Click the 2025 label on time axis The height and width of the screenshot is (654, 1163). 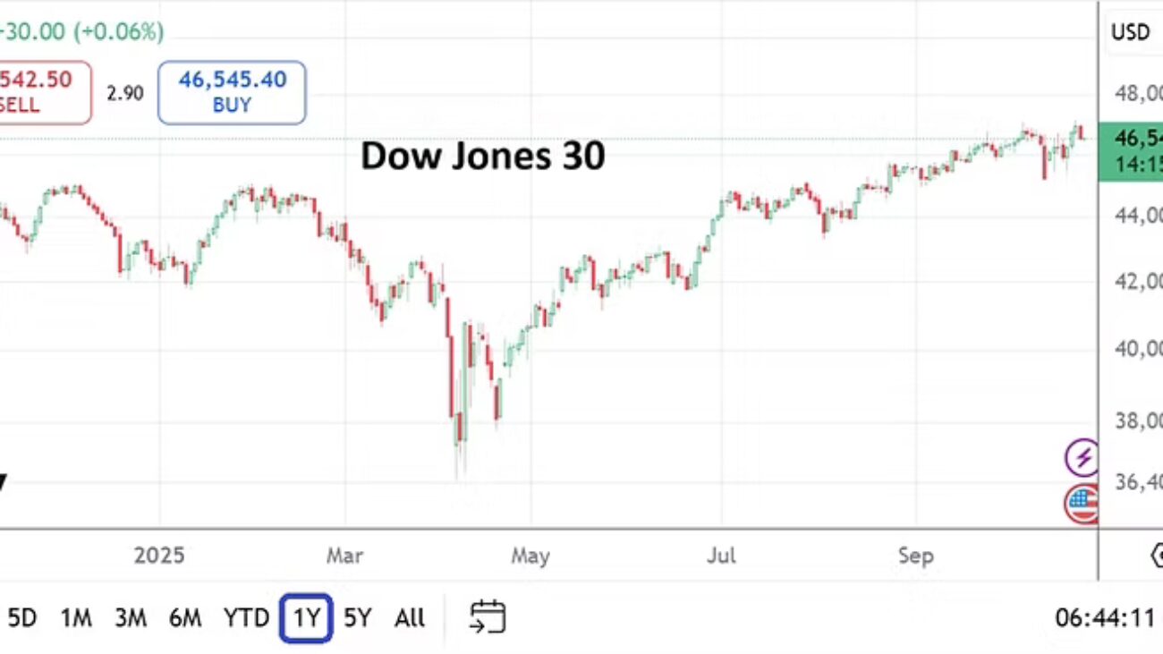[x=159, y=556]
